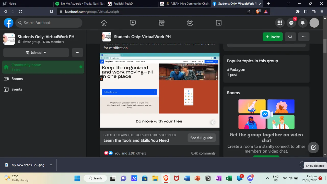The width and height of the screenshot is (327, 184).
Task: Open the notifications bell icon
Action: click(303, 23)
